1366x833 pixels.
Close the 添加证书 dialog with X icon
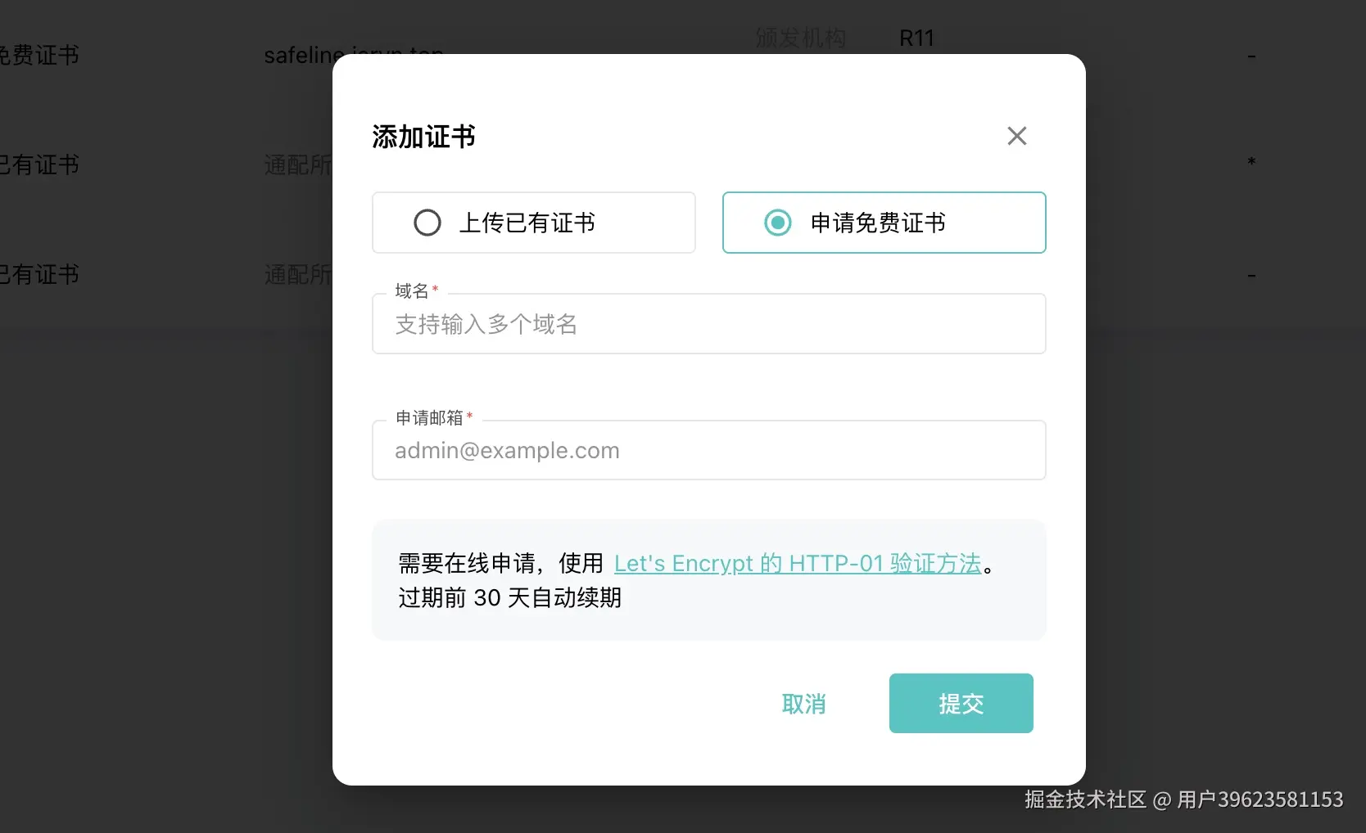[x=1016, y=136]
